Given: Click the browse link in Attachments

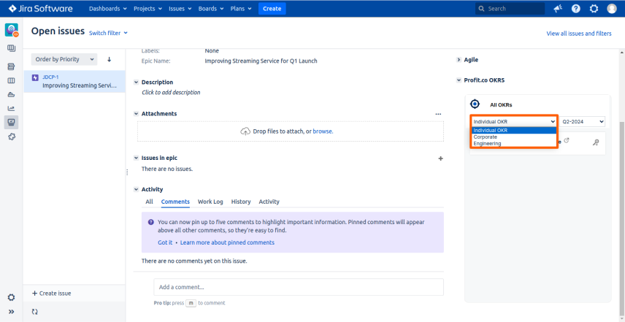Looking at the screenshot, I should [323, 131].
